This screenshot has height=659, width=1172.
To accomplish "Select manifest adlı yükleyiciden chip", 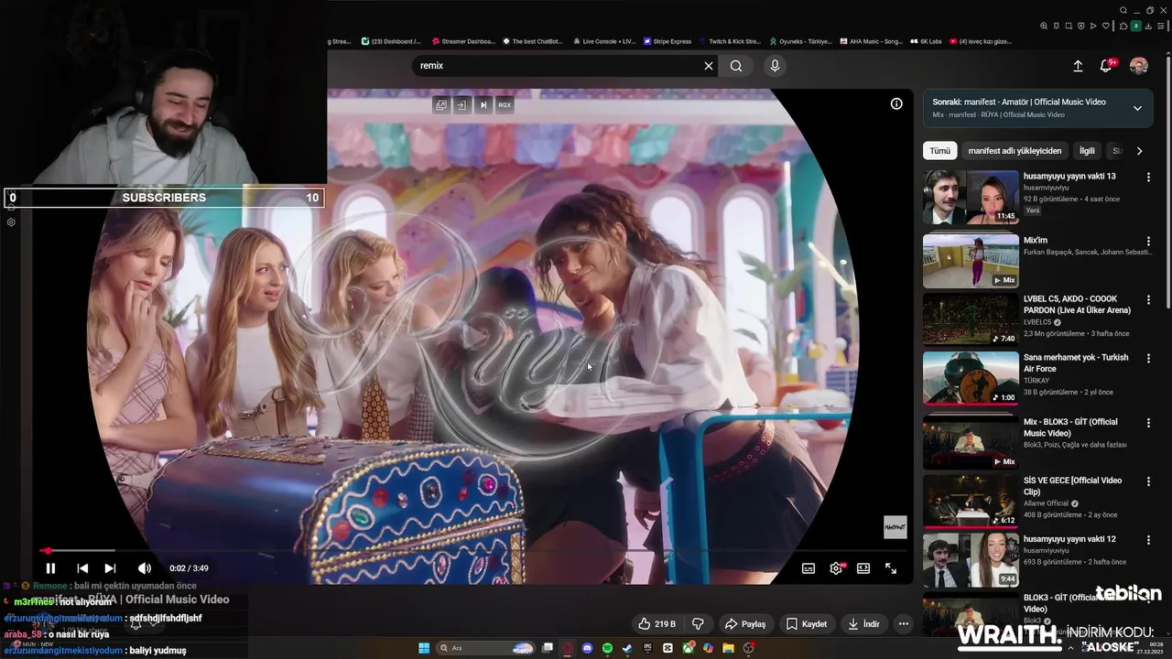I will pos(1015,151).
